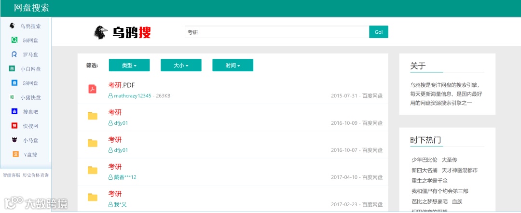Open the 考研 result dated 2017-04-10

[115, 167]
